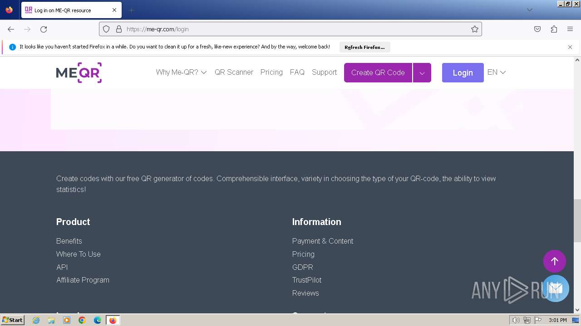Open the TrustPilot link
The image size is (581, 326).
coord(307,280)
